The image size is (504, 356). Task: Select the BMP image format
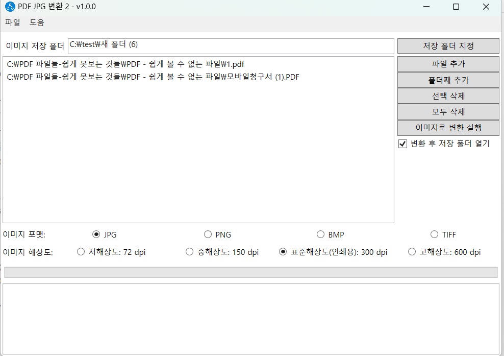[x=321, y=234]
